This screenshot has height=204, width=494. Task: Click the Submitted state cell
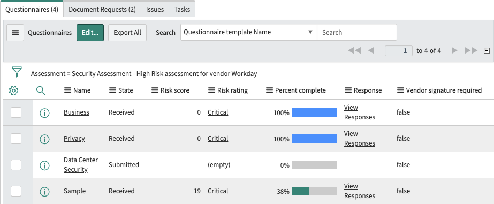(x=124, y=164)
